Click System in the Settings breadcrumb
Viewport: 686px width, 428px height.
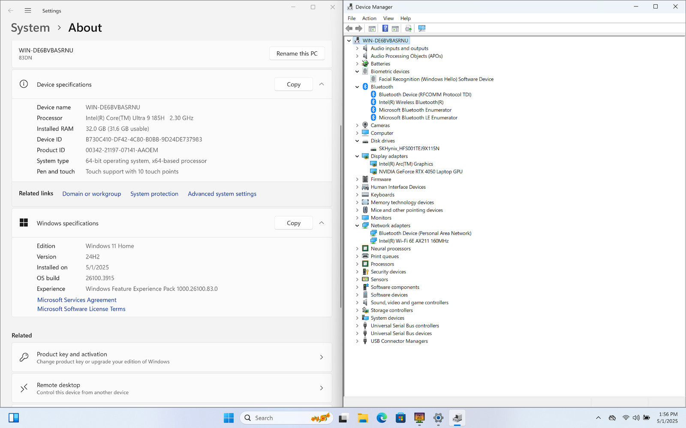pos(30,28)
